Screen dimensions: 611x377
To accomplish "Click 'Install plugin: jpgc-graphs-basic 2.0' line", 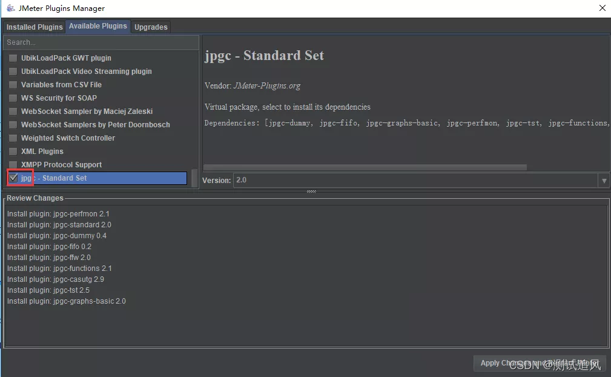I will tap(66, 301).
